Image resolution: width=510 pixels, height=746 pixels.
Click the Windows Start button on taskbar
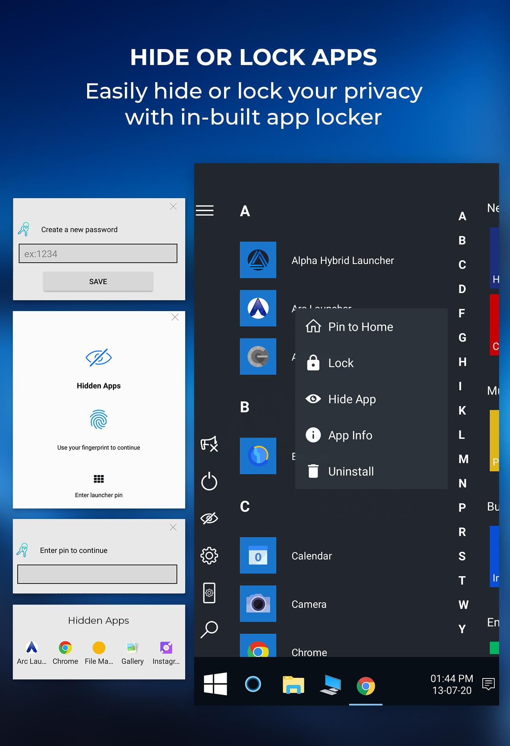click(215, 684)
